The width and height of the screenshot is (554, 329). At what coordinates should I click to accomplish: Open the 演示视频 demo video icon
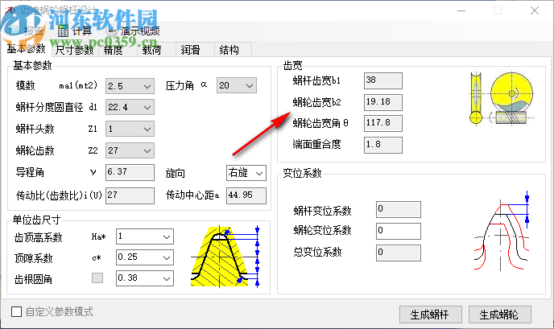point(112,31)
